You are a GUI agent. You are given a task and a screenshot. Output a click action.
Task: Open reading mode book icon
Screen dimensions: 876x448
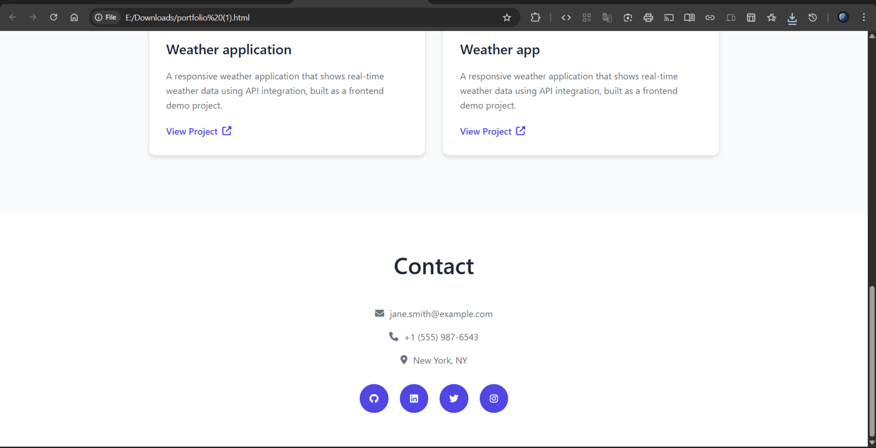pos(689,18)
